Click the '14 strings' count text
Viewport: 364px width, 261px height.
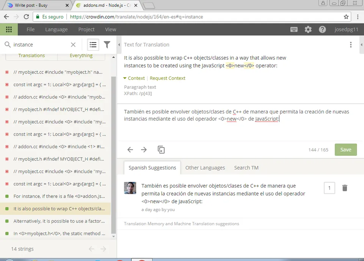click(x=22, y=249)
